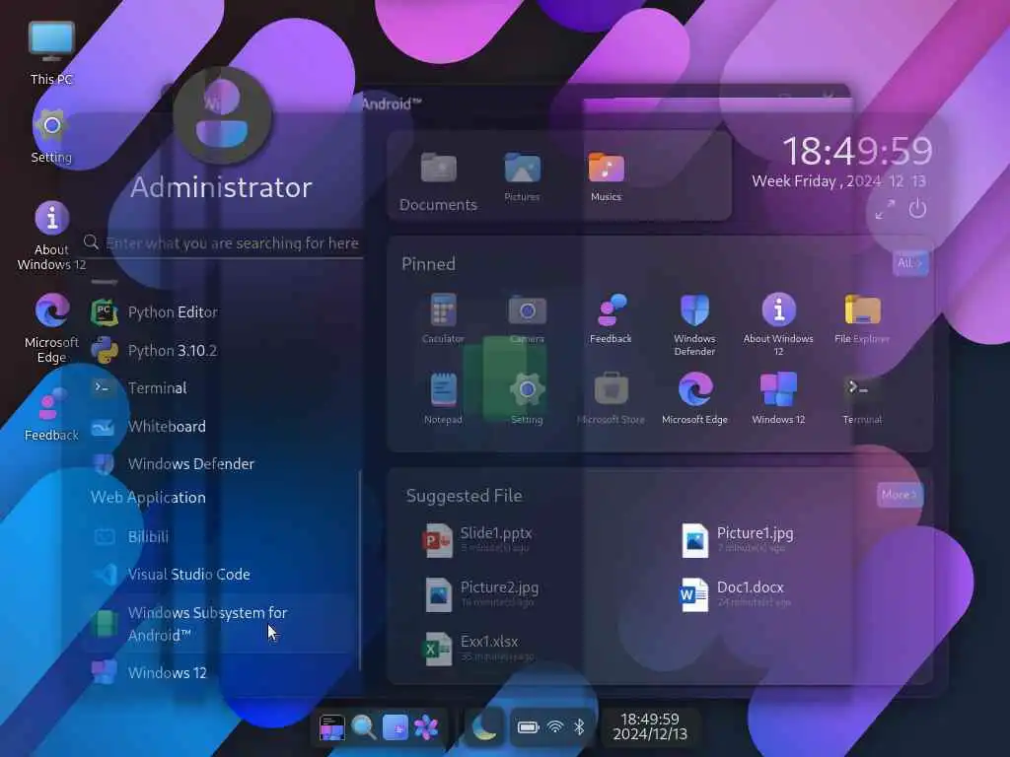The height and width of the screenshot is (757, 1010).
Task: Open the Documents folder
Action: click(x=438, y=181)
